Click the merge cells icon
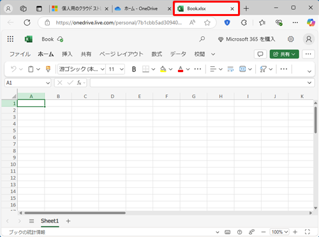This screenshot has width=319, height=237. pyautogui.click(x=242, y=69)
